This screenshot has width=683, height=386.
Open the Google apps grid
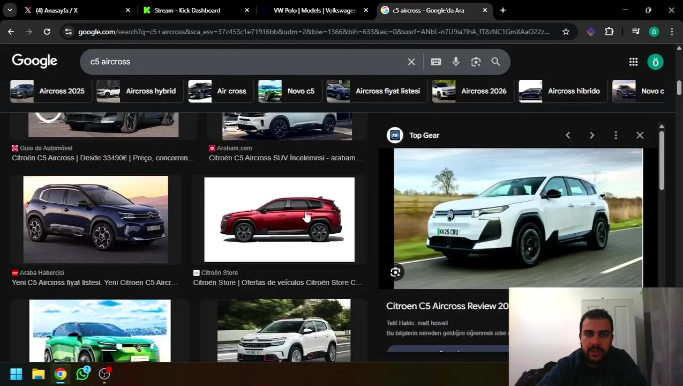click(x=633, y=62)
